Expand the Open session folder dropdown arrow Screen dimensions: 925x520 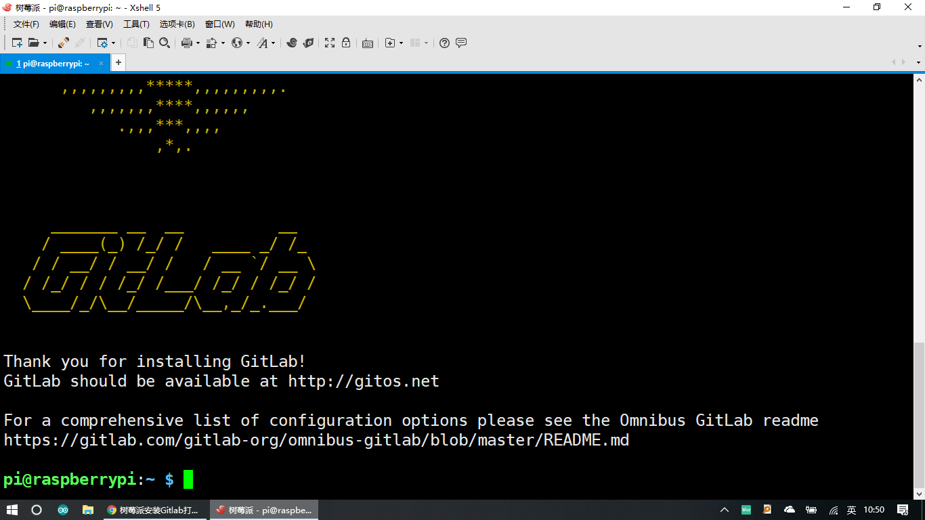pyautogui.click(x=45, y=43)
